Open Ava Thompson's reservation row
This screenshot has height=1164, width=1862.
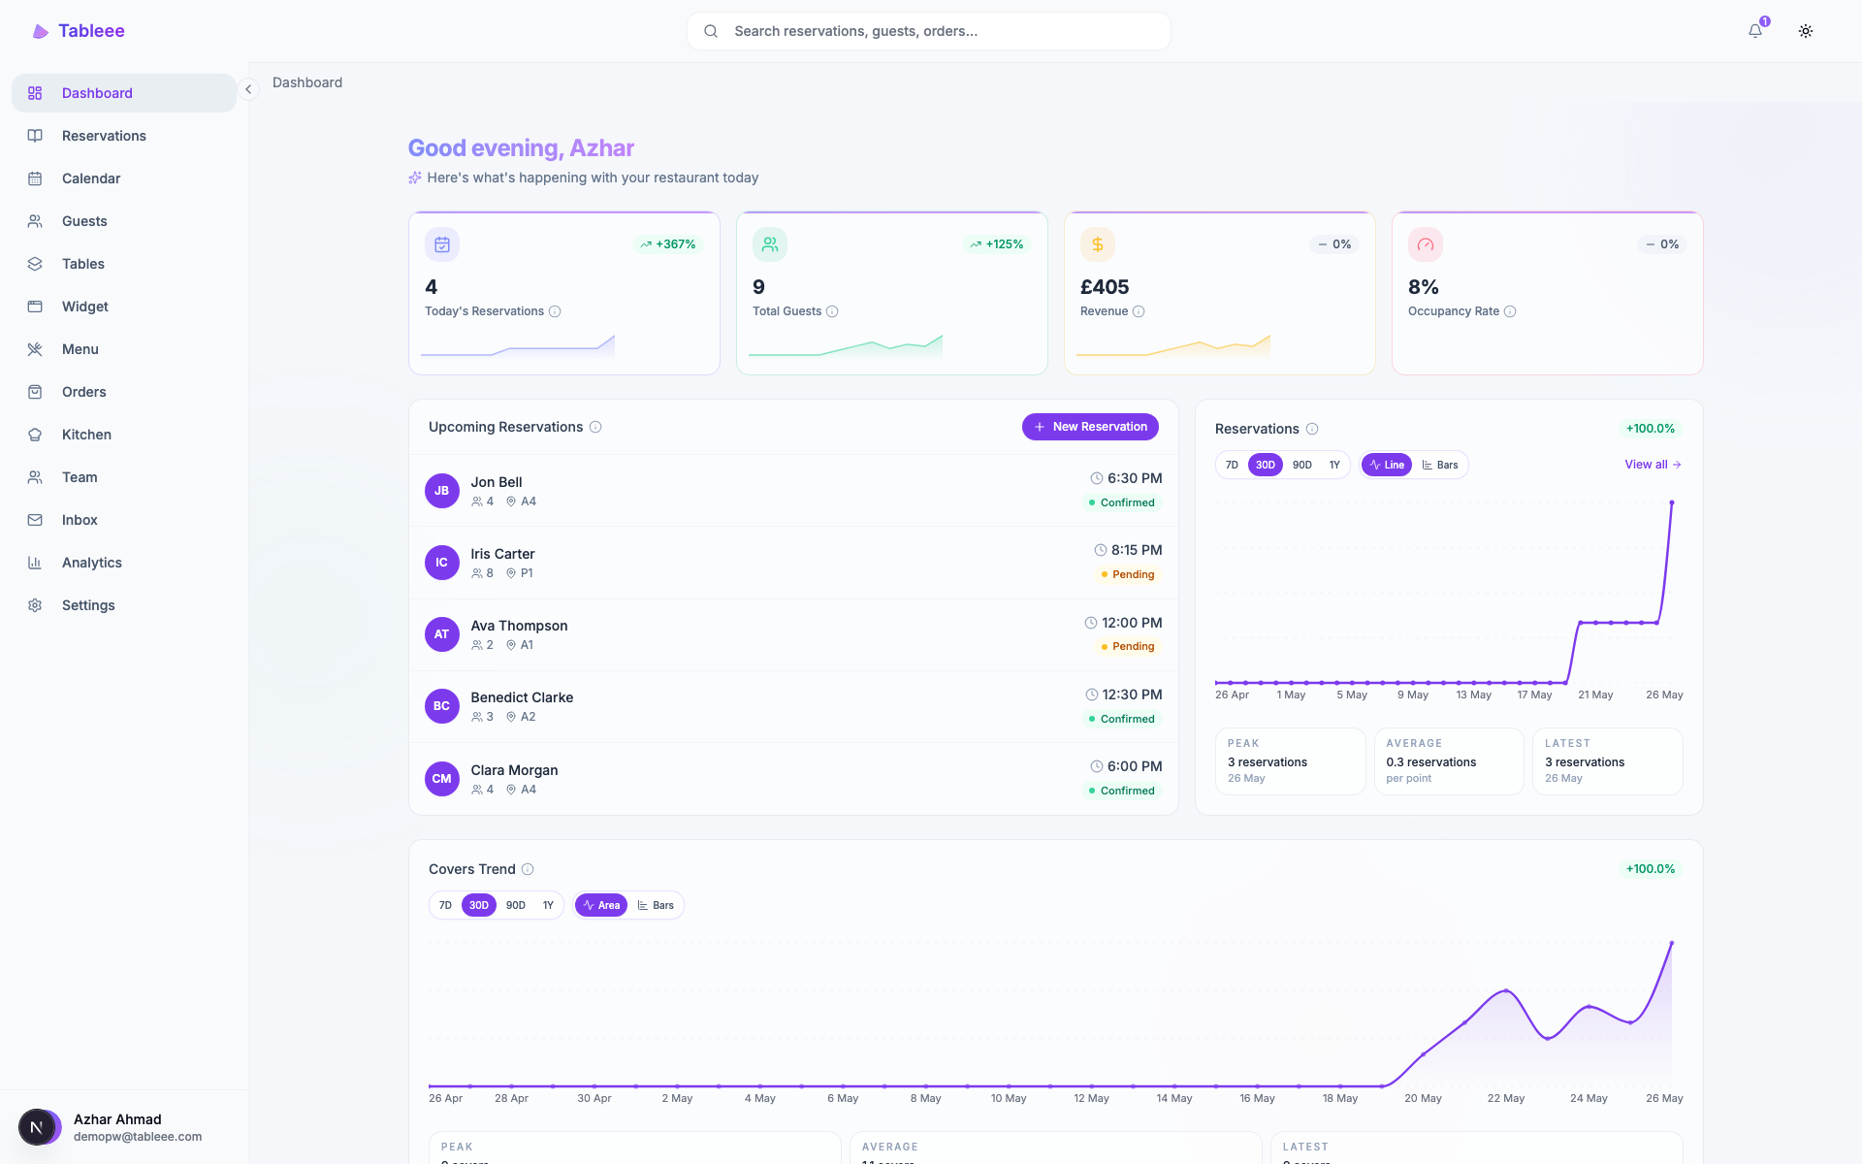click(x=793, y=634)
